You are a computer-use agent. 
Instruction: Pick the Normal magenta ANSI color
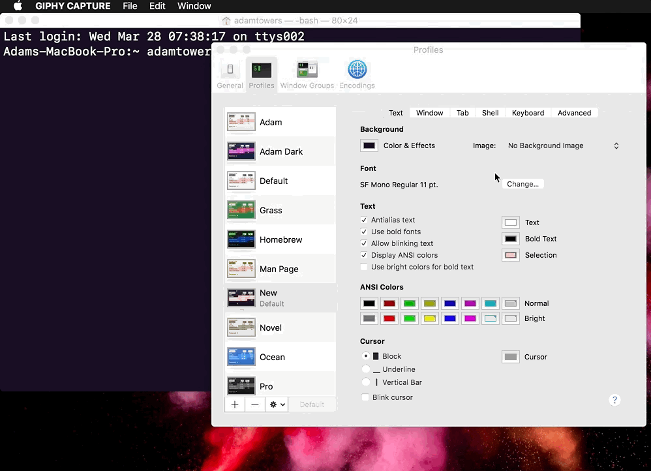click(x=470, y=303)
